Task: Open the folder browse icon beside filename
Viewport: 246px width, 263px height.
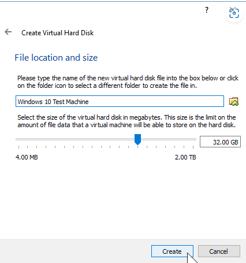Action: pos(234,101)
